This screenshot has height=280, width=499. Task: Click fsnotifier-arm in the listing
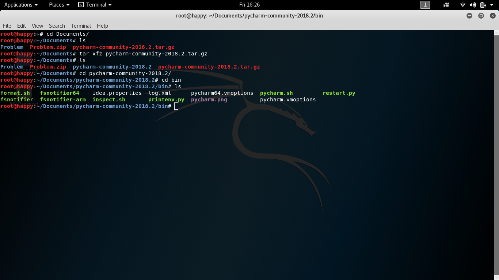pyautogui.click(x=63, y=100)
